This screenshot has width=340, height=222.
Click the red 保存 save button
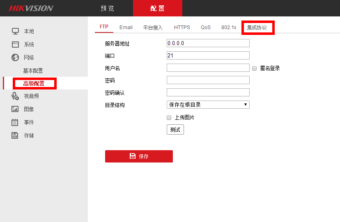point(139,156)
